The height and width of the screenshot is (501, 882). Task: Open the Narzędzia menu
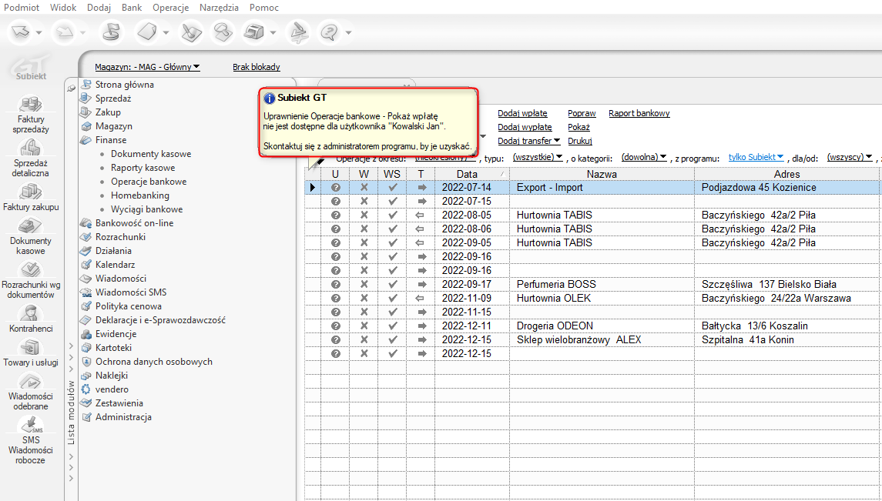(220, 7)
